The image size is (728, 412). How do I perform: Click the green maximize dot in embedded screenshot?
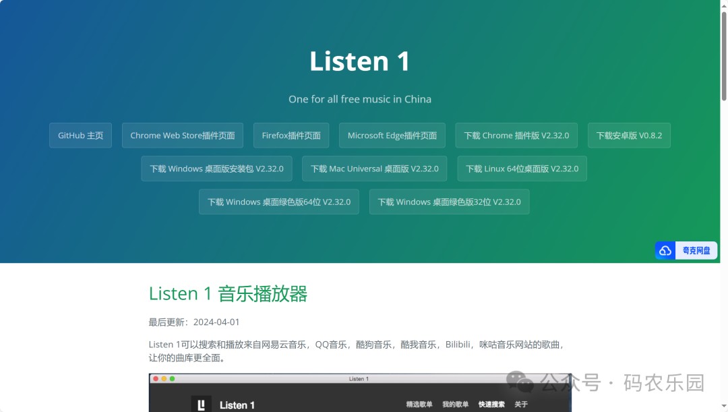pyautogui.click(x=173, y=378)
